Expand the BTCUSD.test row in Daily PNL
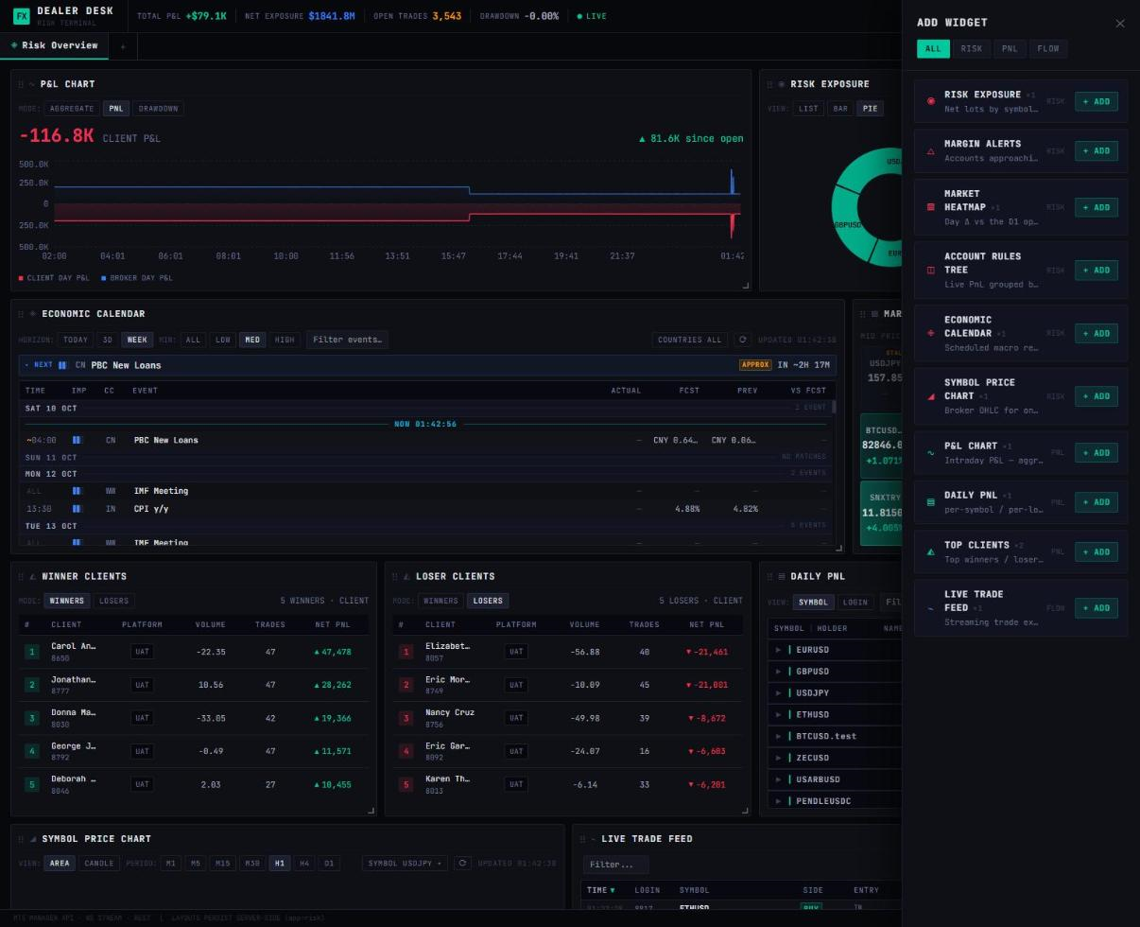Viewport: 1140px width, 927px height. pos(778,736)
